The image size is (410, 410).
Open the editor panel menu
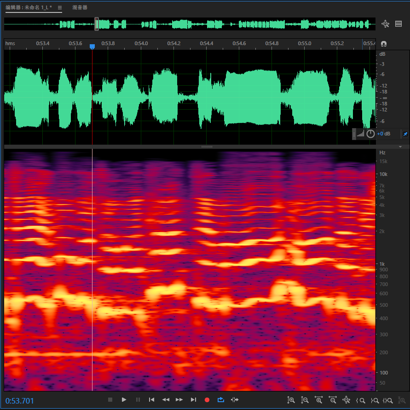coord(60,8)
